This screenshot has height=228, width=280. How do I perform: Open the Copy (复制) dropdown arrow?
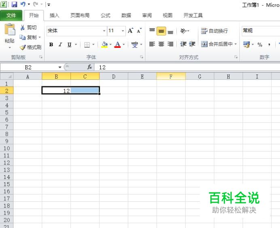point(40,37)
